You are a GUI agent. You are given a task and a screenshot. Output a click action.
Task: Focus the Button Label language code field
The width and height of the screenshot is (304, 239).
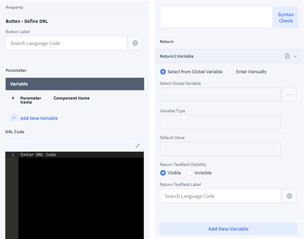66,43
